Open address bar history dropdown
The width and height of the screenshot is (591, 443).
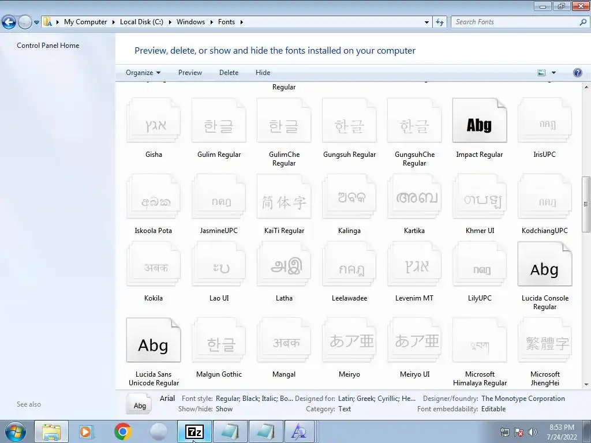click(x=427, y=22)
